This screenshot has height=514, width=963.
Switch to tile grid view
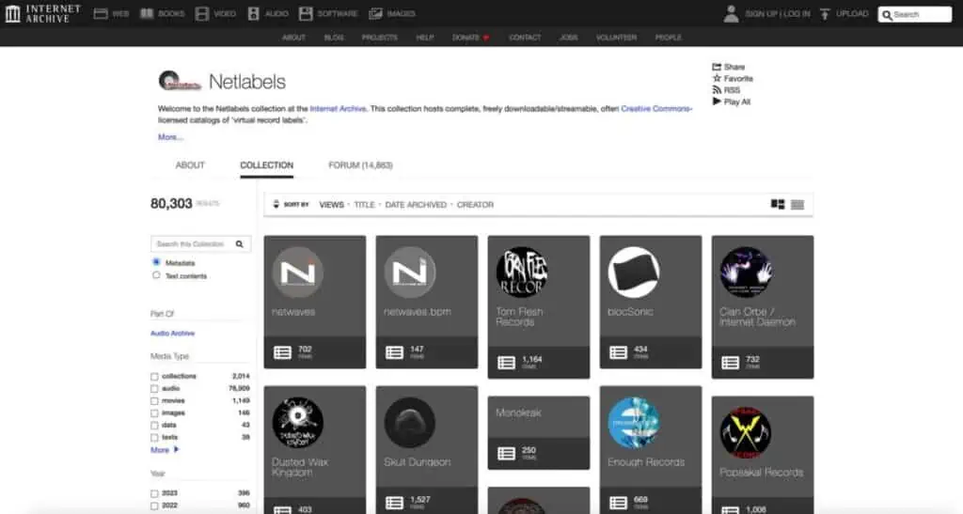[778, 204]
